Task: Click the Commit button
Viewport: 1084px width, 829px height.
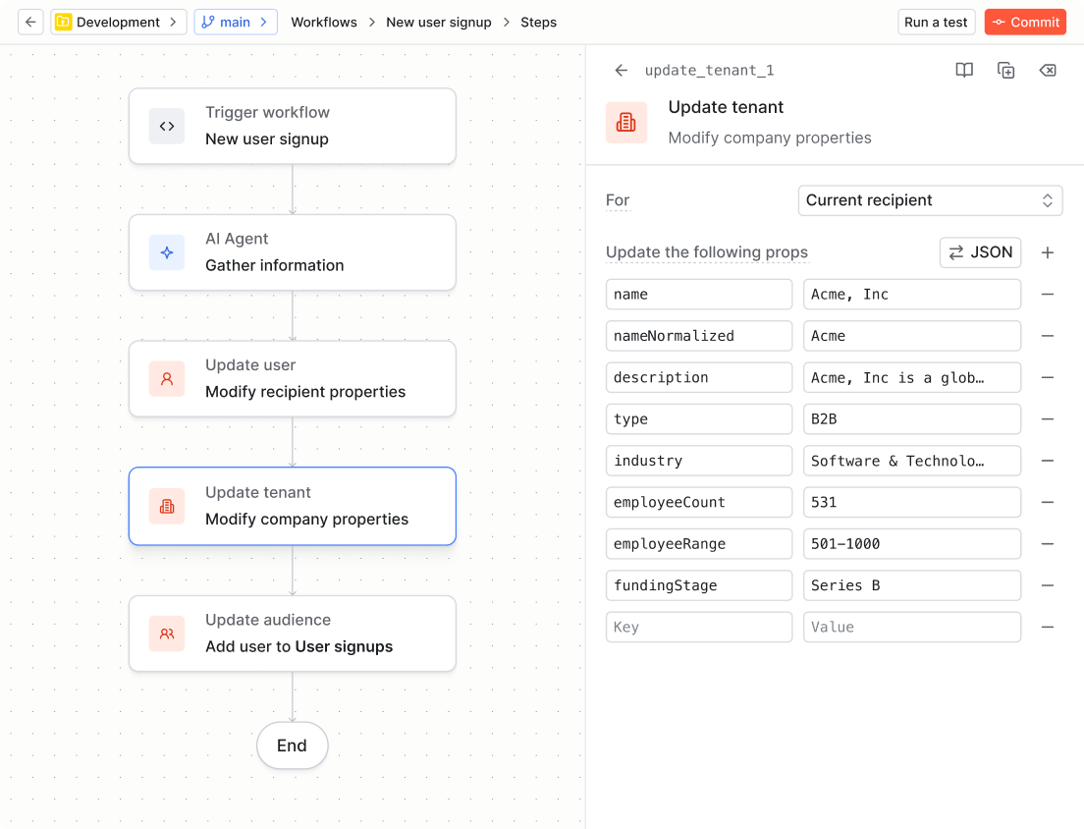Action: coord(1025,22)
